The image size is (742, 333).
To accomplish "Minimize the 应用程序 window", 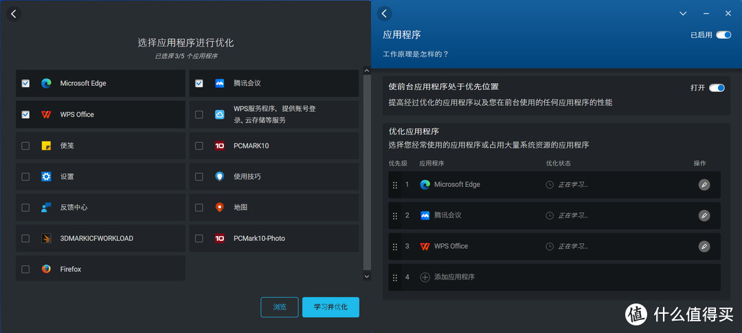I will (706, 14).
